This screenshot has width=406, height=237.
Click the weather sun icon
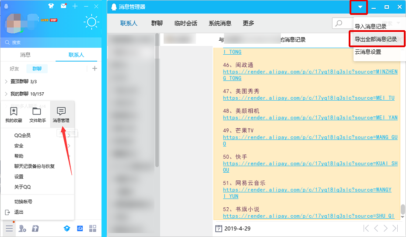pyautogui.click(x=91, y=22)
